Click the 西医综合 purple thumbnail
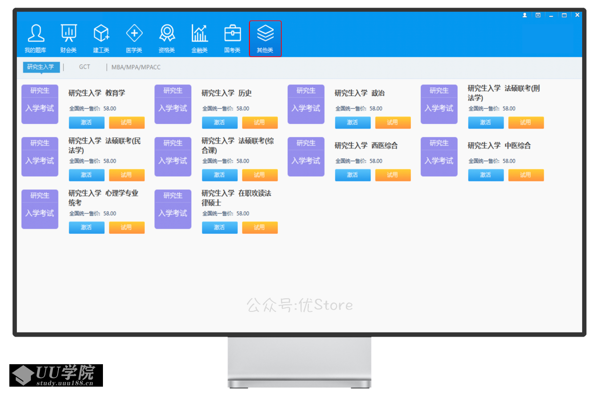 [306, 157]
